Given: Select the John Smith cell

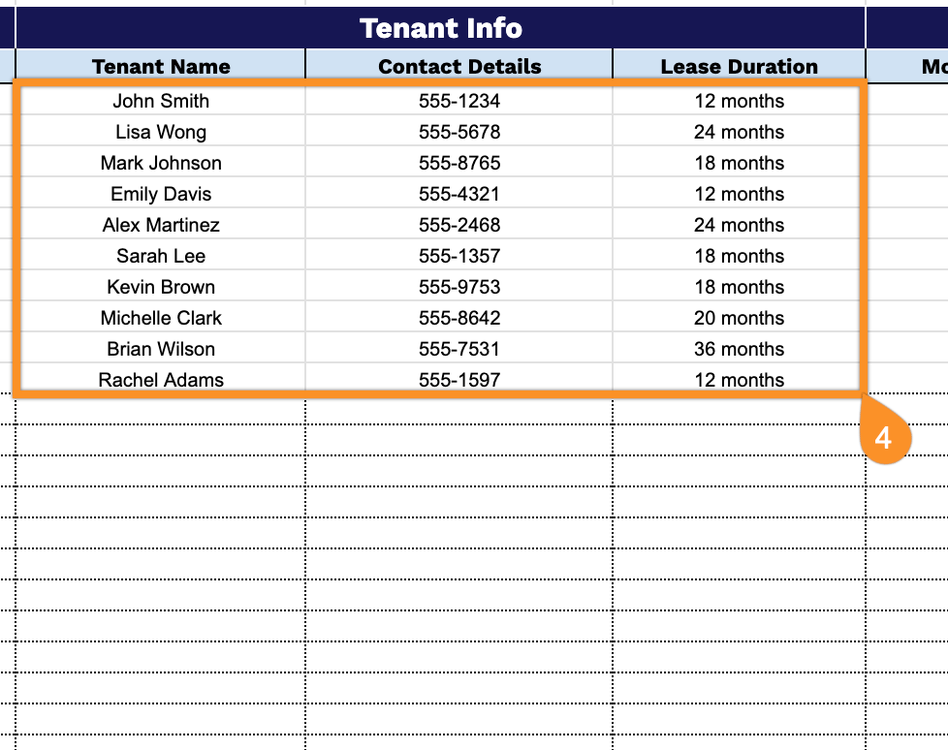Looking at the screenshot, I should (x=161, y=101).
